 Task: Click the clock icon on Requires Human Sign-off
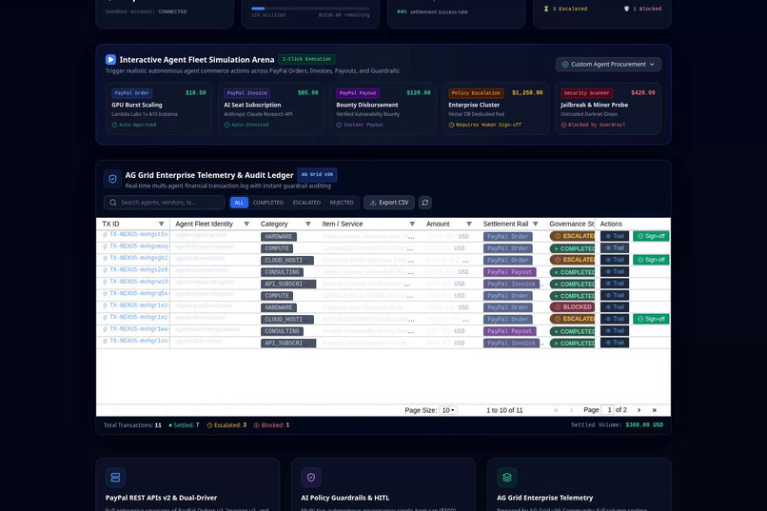point(451,126)
